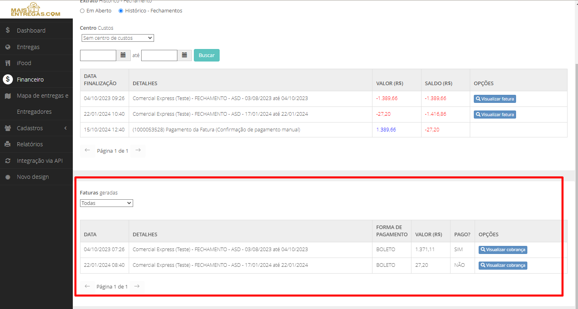The width and height of the screenshot is (578, 309).
Task: Click the 1.389,66 blue payment value
Action: pos(386,130)
